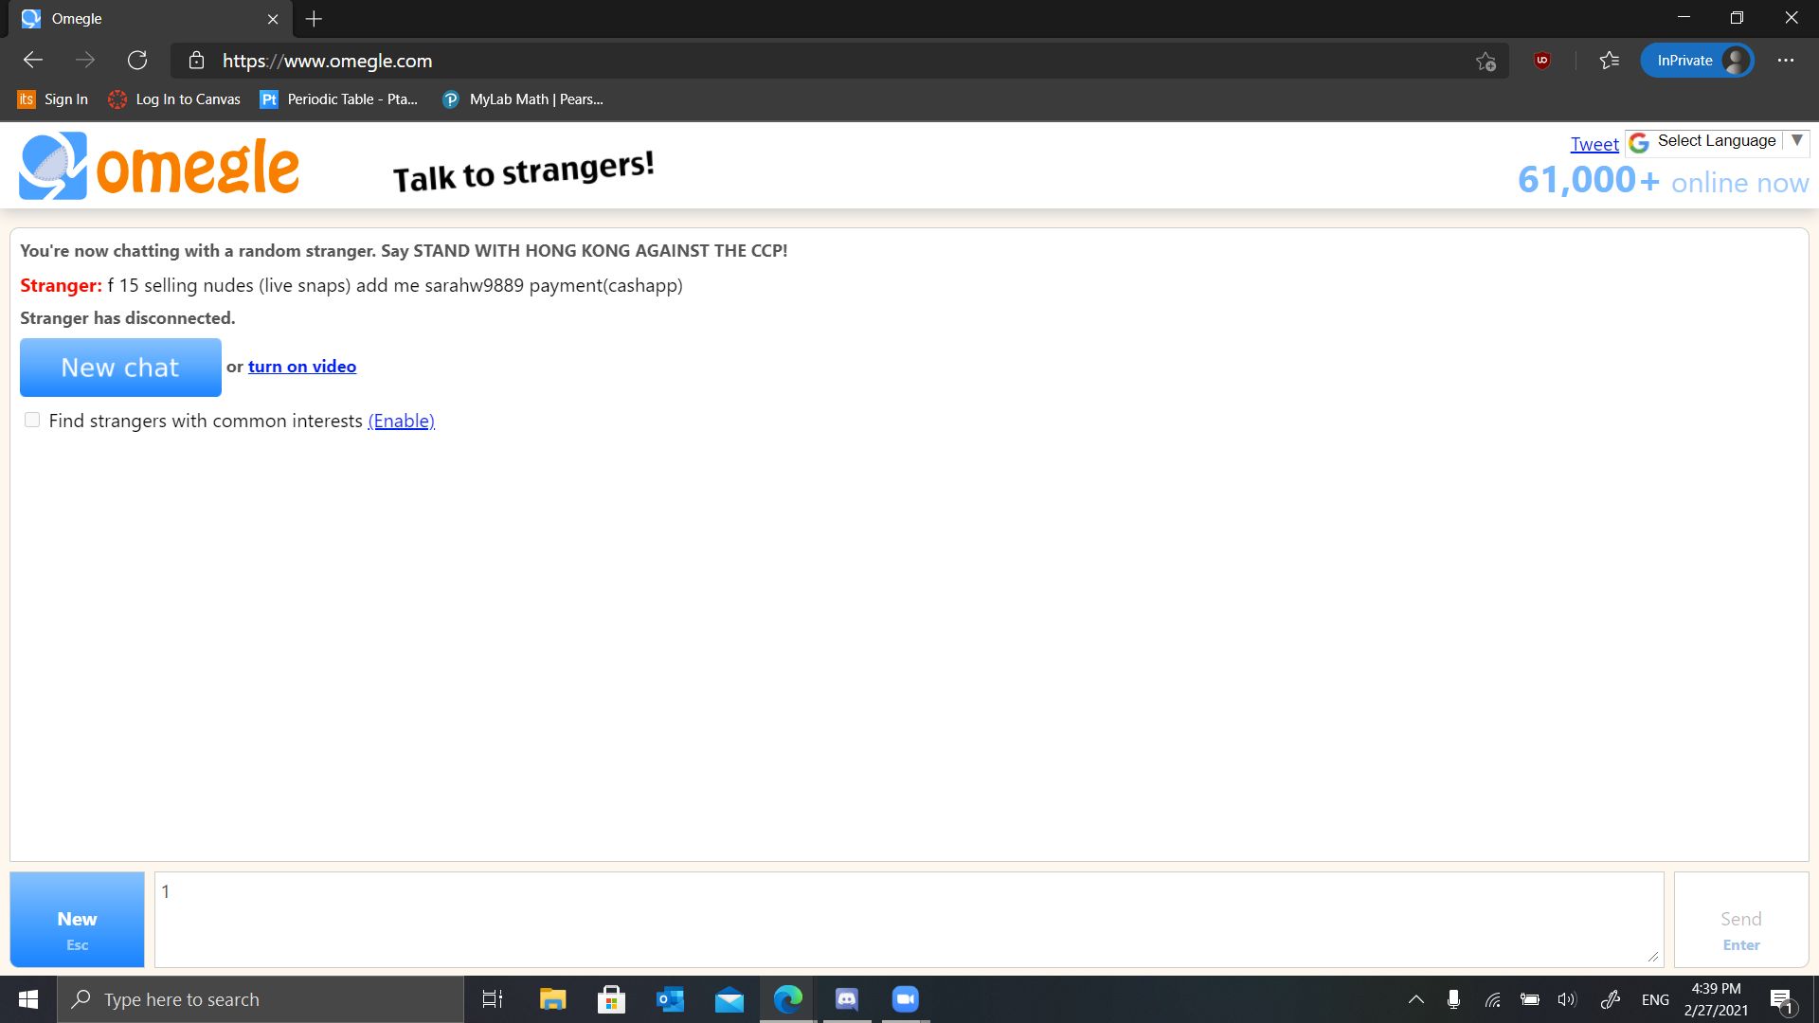
Task: Click the uBlock Origin extension icon
Action: tap(1541, 60)
